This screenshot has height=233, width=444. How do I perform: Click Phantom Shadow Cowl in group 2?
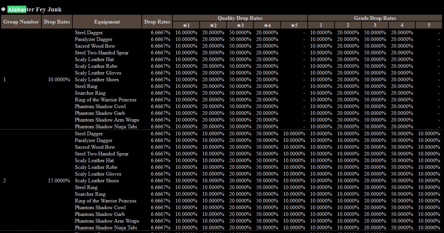coord(100,207)
